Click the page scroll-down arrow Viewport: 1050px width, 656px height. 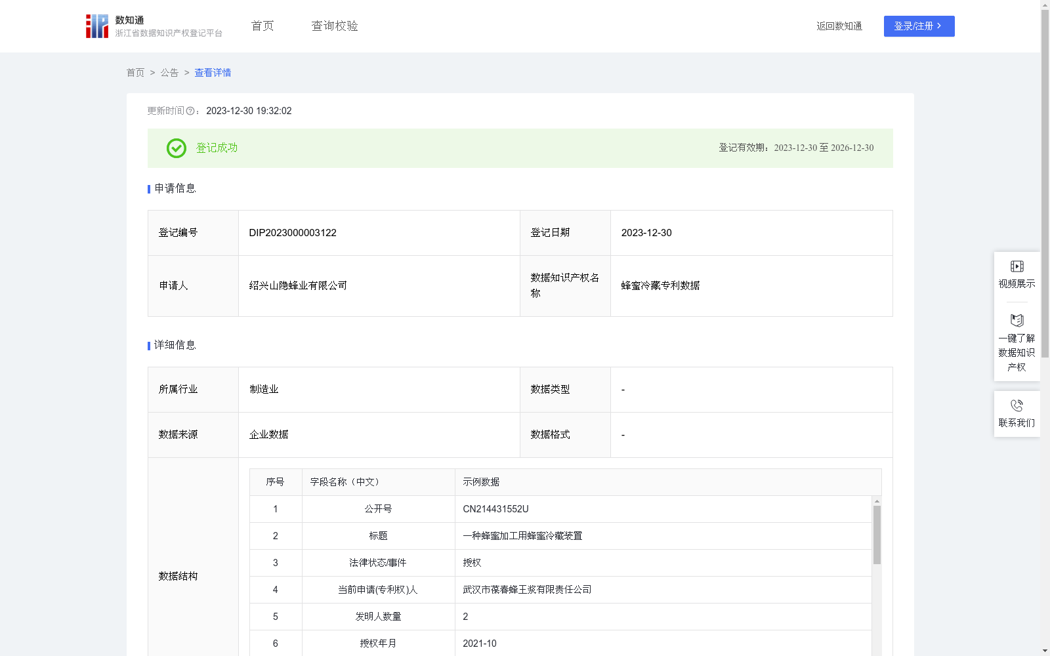tap(1045, 651)
